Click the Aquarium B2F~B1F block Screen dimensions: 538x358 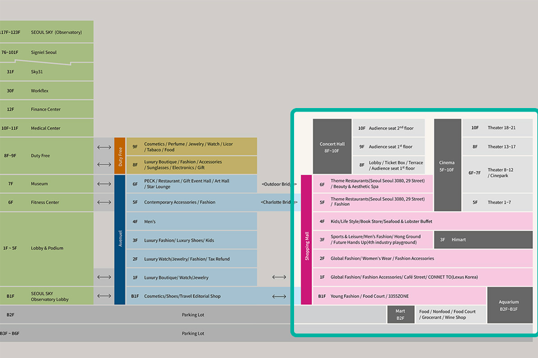pos(509,305)
